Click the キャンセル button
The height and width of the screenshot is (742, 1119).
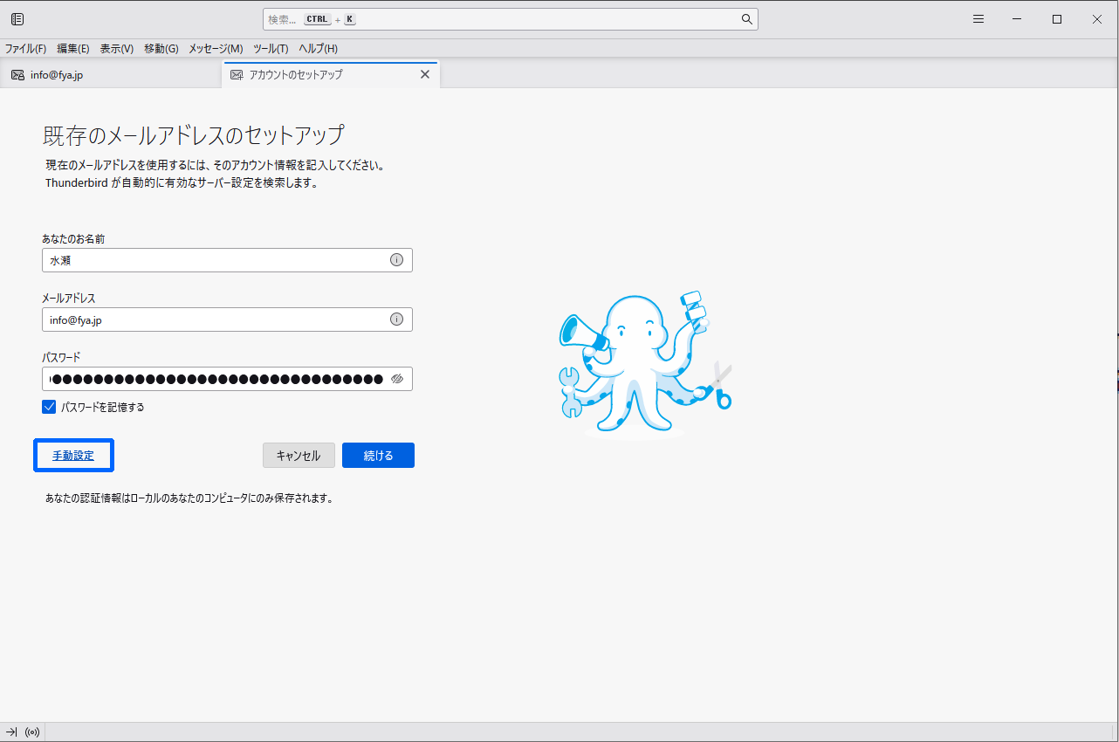point(299,456)
